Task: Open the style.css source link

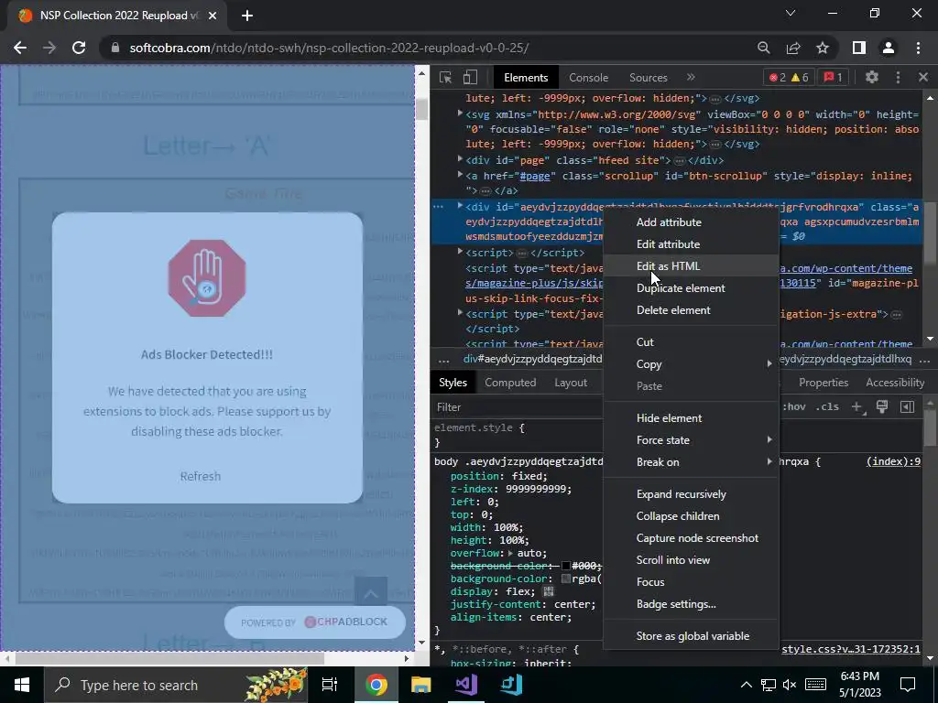Action: 851,649
